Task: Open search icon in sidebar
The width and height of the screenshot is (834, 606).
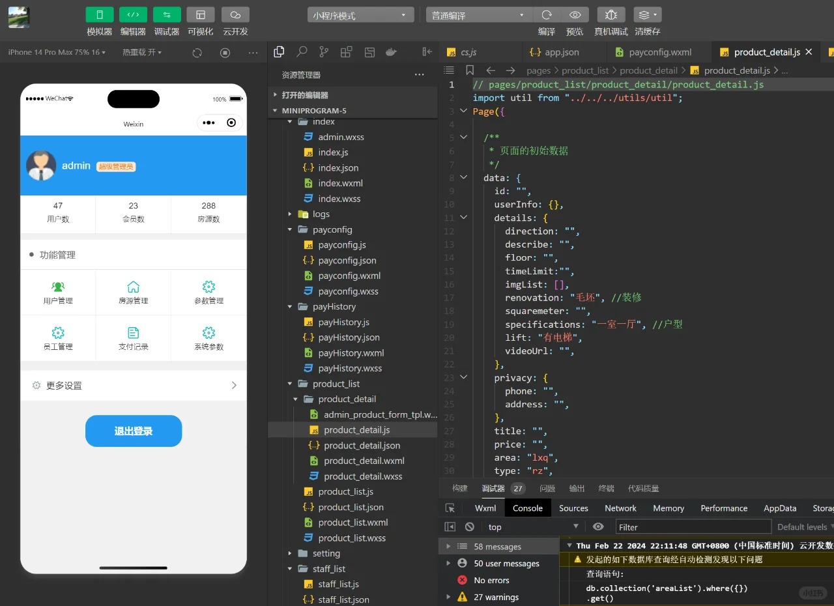Action: click(x=302, y=52)
